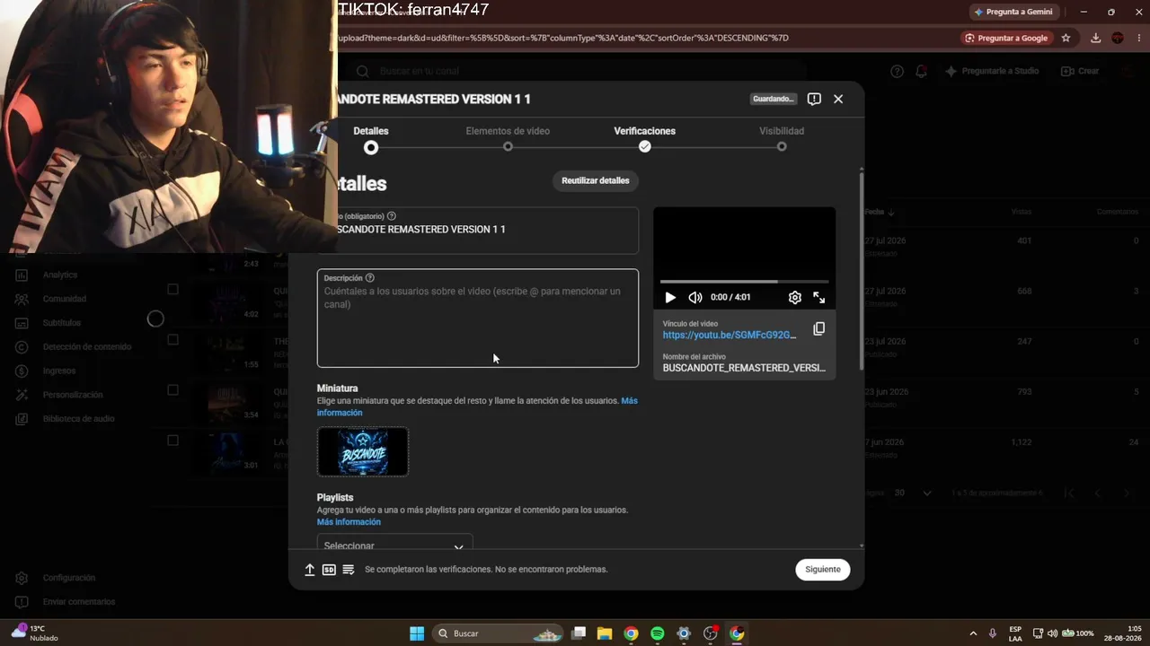Viewport: 1150px width, 646px height.
Task: Click the ESP LAA language indicator
Action: [1015, 633]
